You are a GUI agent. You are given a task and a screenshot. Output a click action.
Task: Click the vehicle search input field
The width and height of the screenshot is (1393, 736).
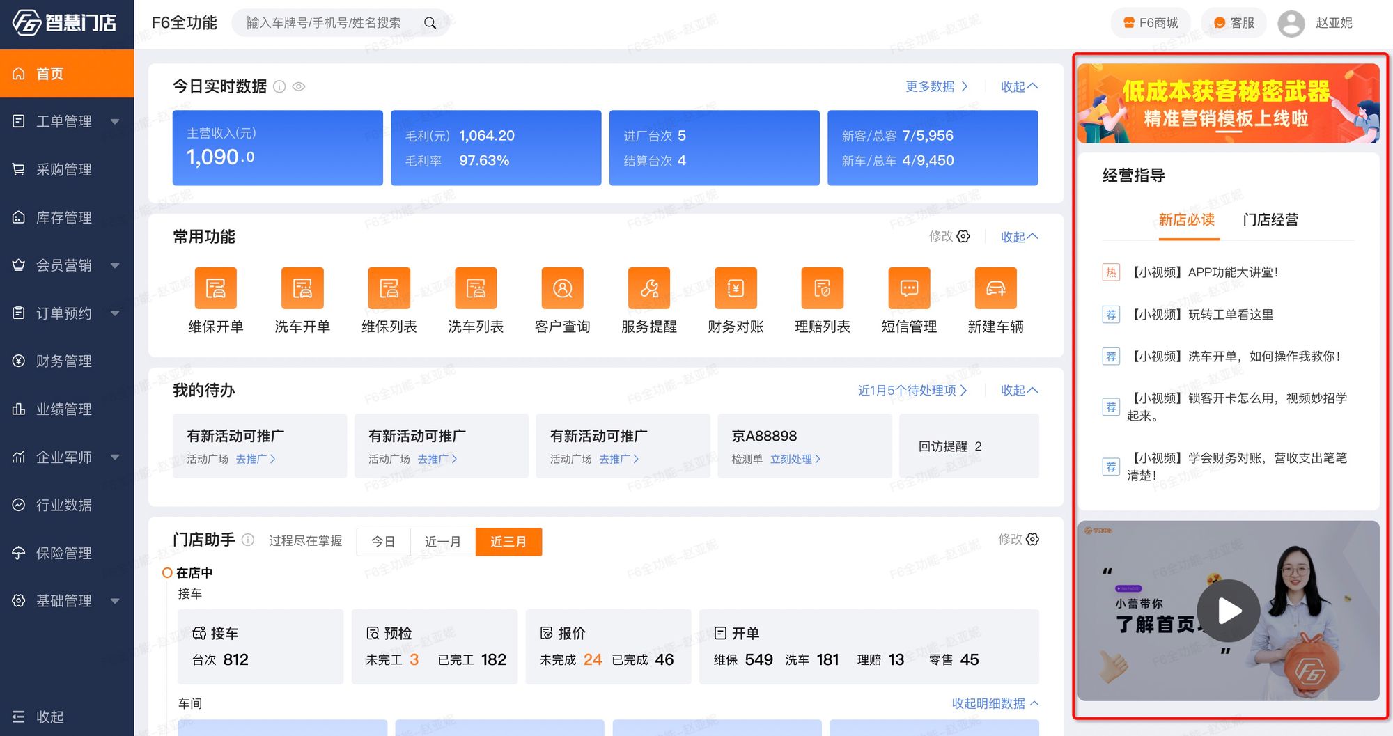333,23
